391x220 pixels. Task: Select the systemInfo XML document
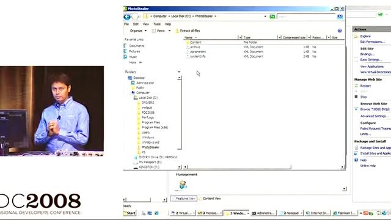197,56
